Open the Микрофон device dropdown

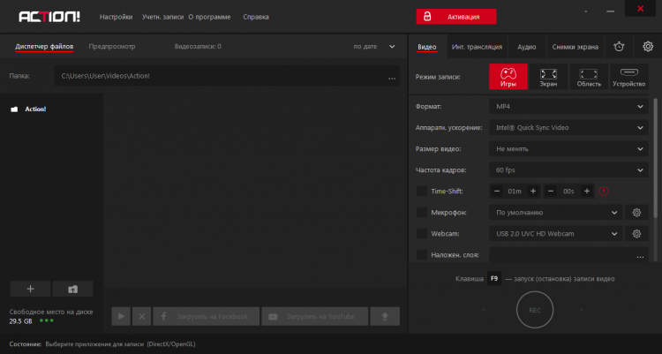pyautogui.click(x=555, y=213)
